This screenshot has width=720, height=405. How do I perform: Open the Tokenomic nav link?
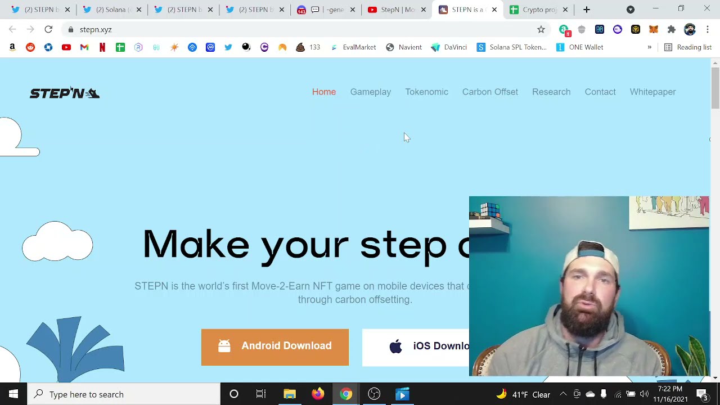click(427, 92)
